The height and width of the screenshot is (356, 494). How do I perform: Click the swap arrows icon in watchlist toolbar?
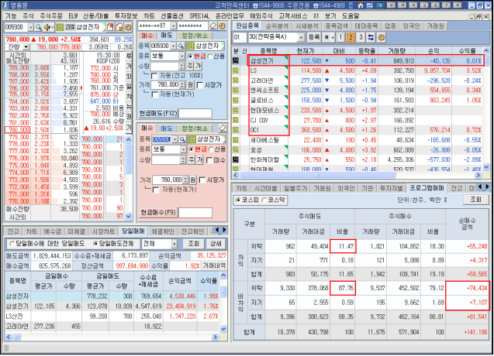point(371,38)
